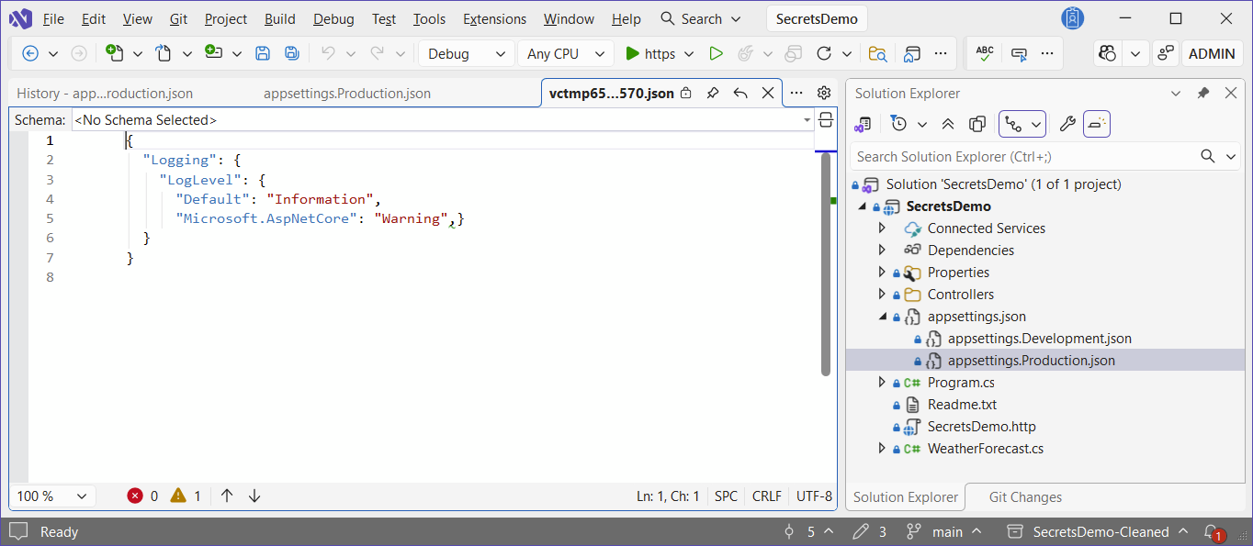Start without debugging using hollow play icon
Image resolution: width=1253 pixels, height=546 pixels.
[716, 54]
